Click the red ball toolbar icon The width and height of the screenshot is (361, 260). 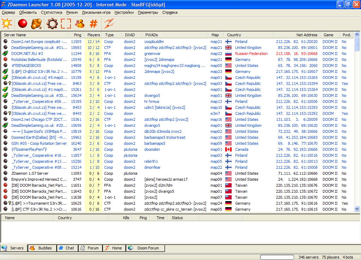point(23,23)
